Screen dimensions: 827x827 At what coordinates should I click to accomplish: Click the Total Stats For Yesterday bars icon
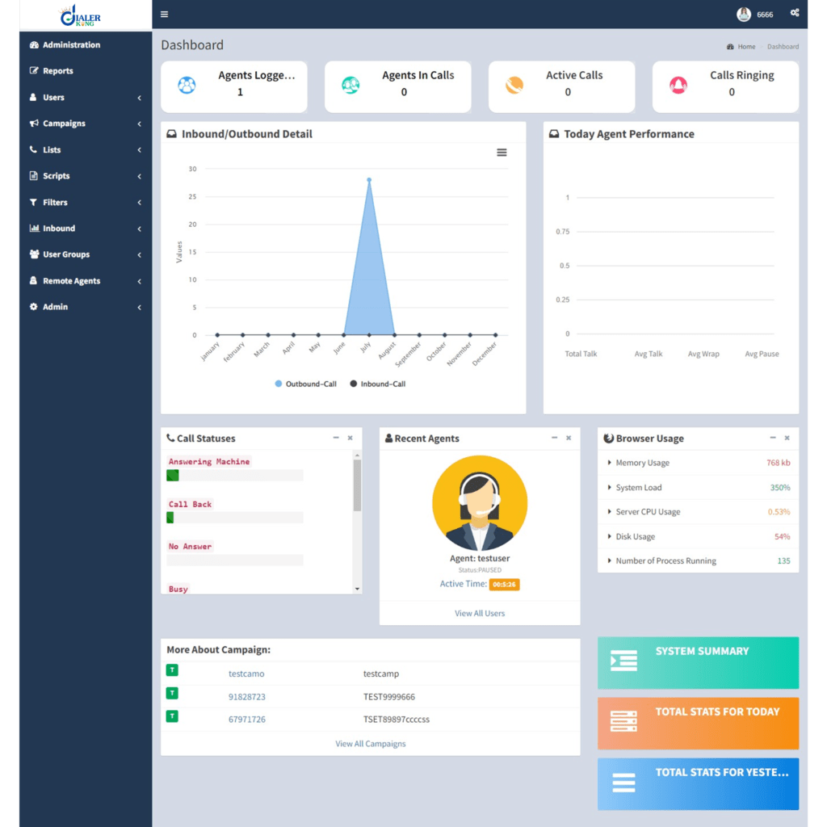623,782
